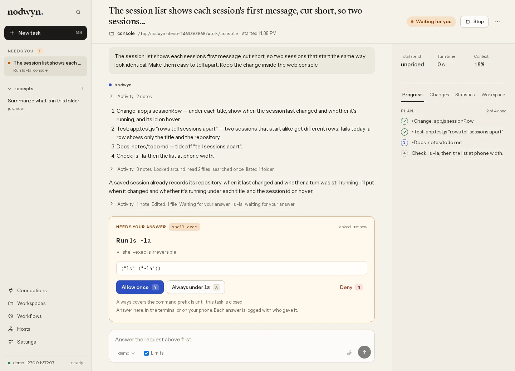Click the demo host status in footer
This screenshot has width=515, height=371.
31,363
